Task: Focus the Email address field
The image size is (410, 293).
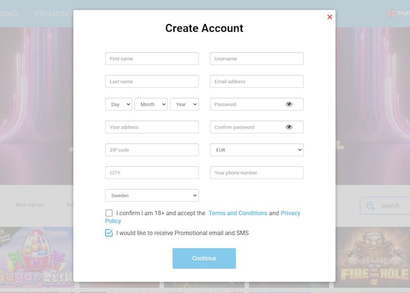Action: (257, 81)
